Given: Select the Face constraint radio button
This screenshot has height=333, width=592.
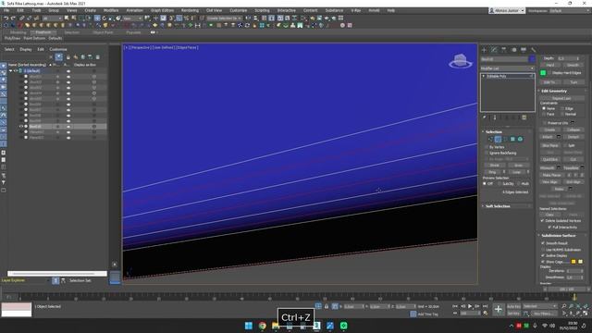Looking at the screenshot, I should 544,115.
